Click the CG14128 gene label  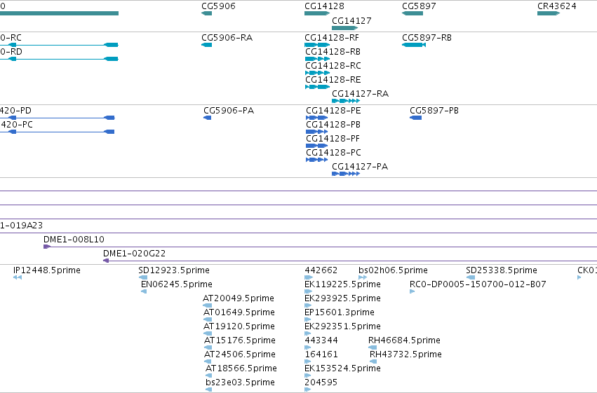click(x=324, y=6)
